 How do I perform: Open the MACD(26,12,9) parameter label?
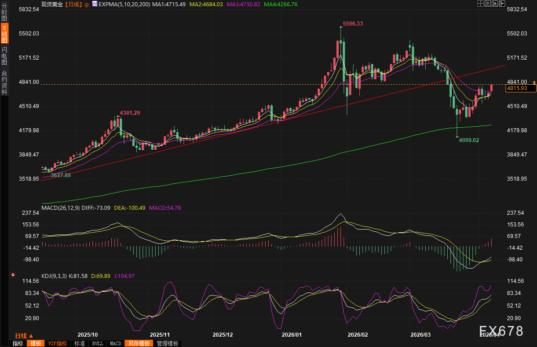coord(61,208)
